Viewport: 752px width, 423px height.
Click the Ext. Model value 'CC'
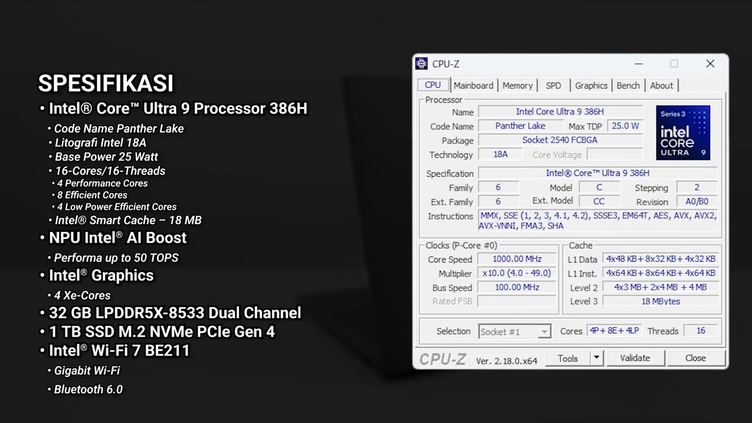click(599, 201)
